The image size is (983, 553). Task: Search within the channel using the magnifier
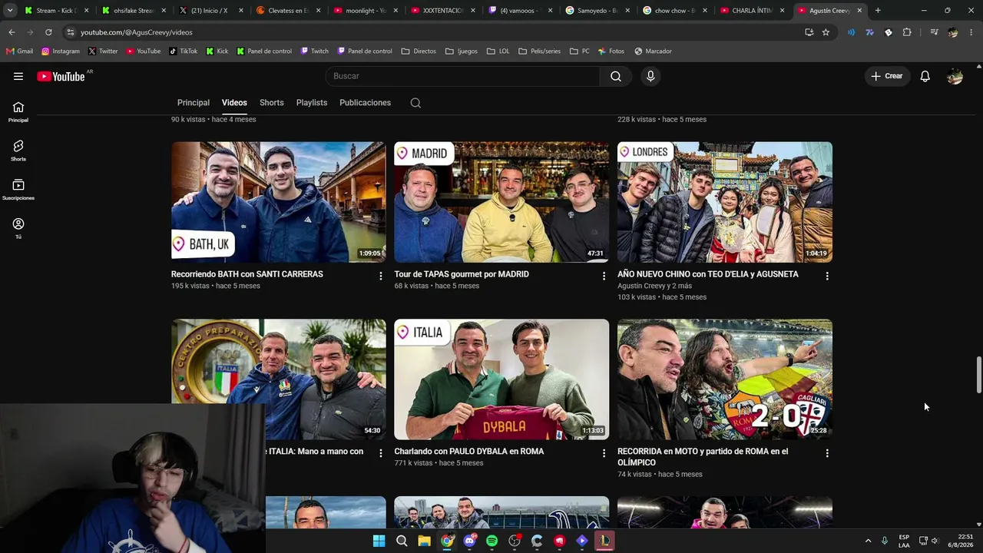pos(415,103)
